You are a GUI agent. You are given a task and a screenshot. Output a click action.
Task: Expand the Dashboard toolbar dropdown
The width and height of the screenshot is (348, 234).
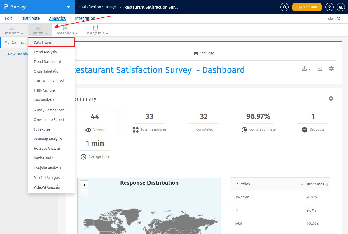(x=14, y=30)
